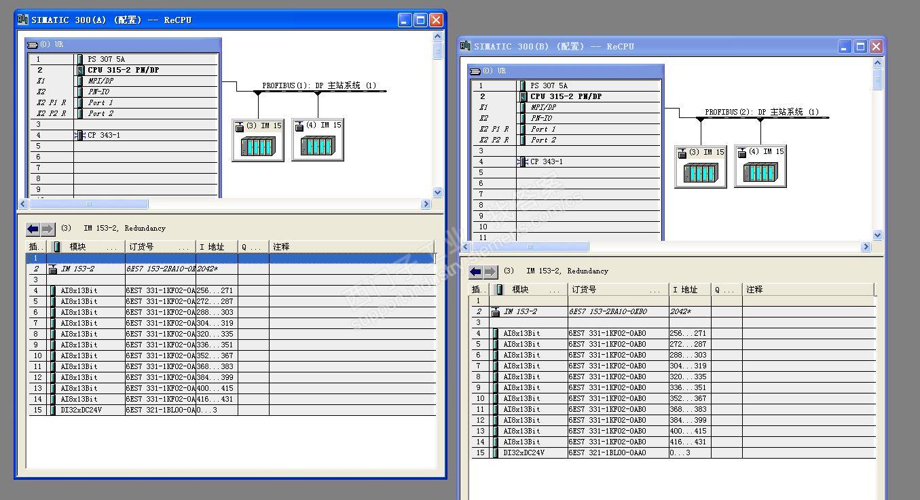Click Q address column header in window B
This screenshot has height=500, width=920.
(x=726, y=290)
